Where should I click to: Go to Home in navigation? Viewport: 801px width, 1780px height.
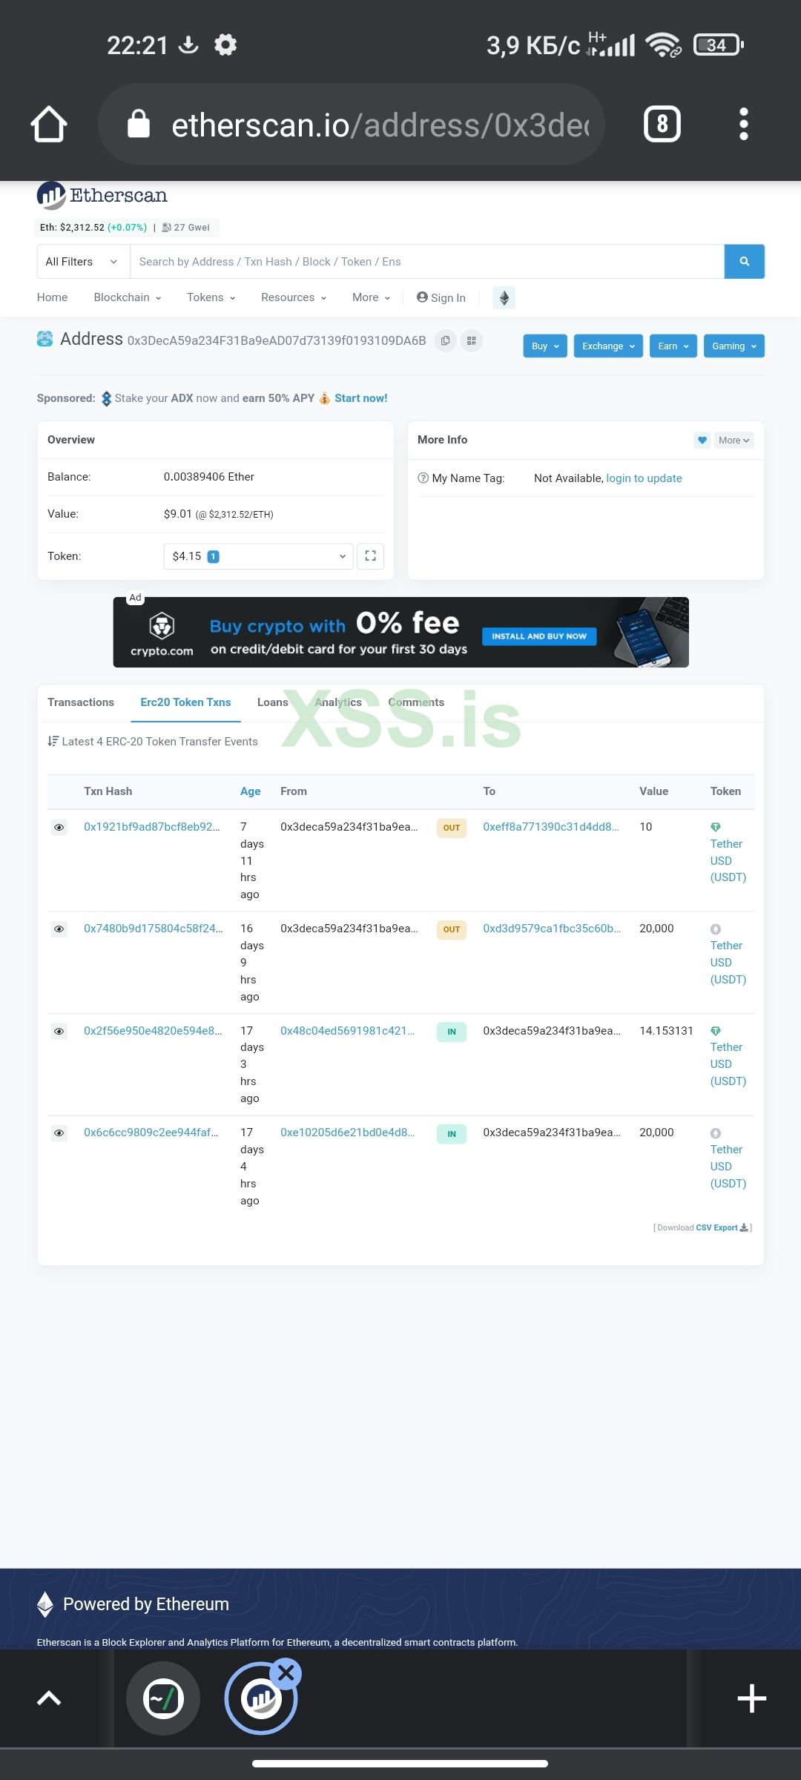(52, 297)
